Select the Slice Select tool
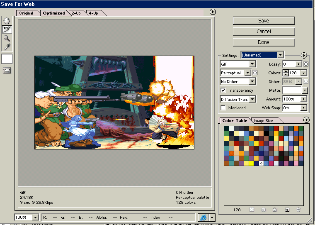Viewport: 315px width, 225px height. tap(7, 29)
